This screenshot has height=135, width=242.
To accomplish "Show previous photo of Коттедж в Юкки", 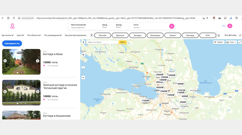I will point(5,61).
